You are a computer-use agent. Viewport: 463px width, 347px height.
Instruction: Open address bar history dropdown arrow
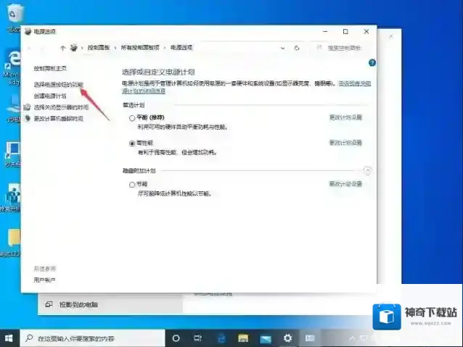(283, 48)
